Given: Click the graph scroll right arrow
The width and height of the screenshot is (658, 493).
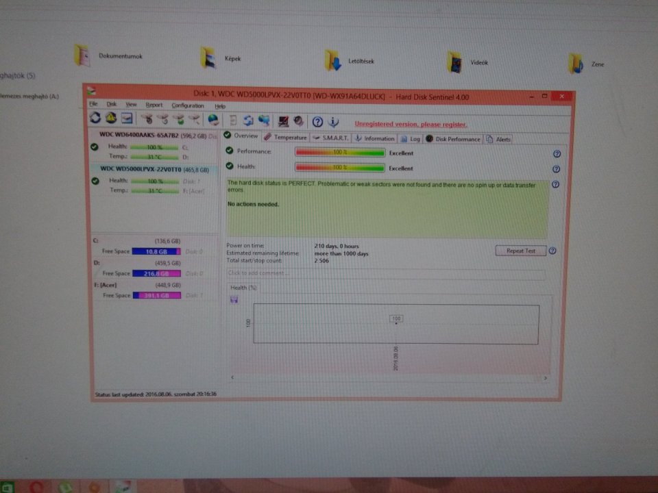Looking at the screenshot, I should pos(545,378).
